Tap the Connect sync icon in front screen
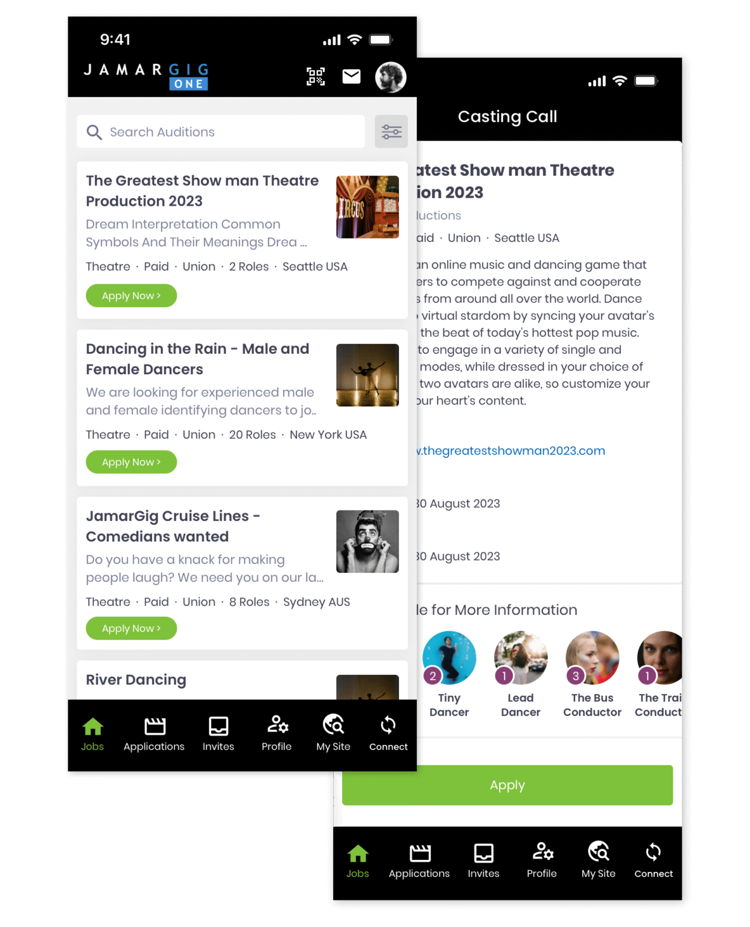 coord(388,725)
